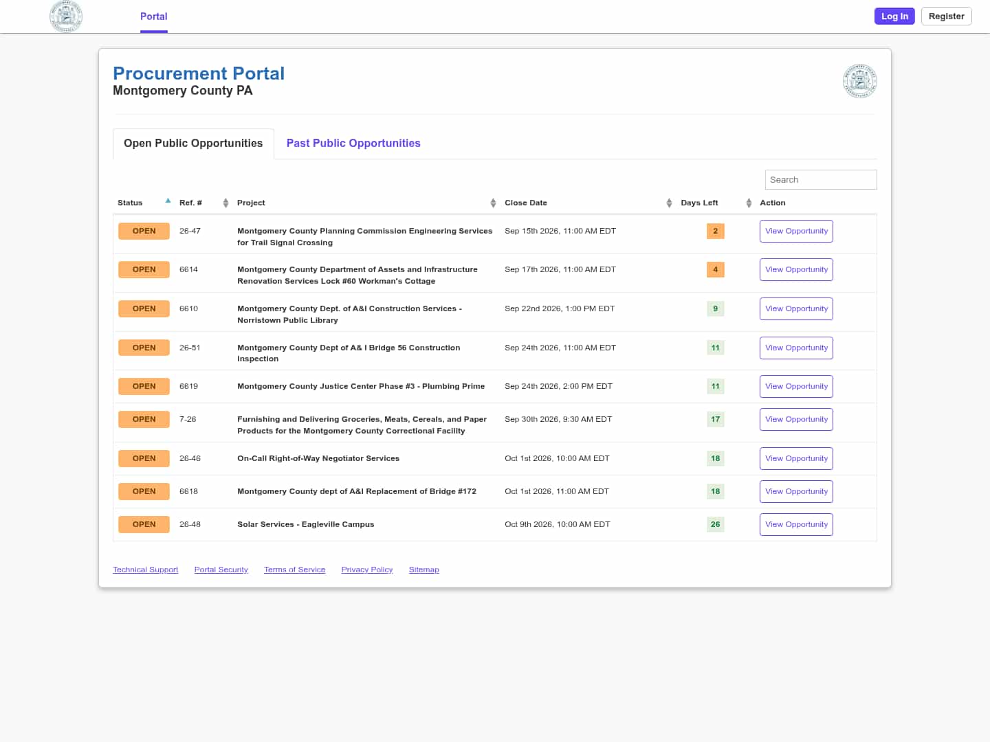The width and height of the screenshot is (990, 742).
Task: Click close date 'Sep 17th 2026, 11:00 AM EDT'
Action: point(560,270)
